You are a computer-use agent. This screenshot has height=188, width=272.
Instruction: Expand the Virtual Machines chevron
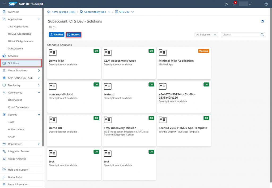(39, 71)
